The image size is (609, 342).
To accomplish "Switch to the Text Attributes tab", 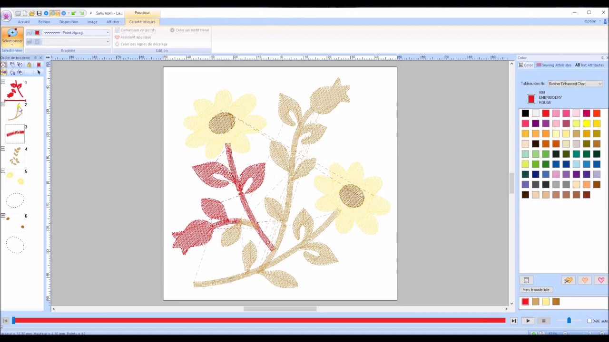I will tap(589, 65).
